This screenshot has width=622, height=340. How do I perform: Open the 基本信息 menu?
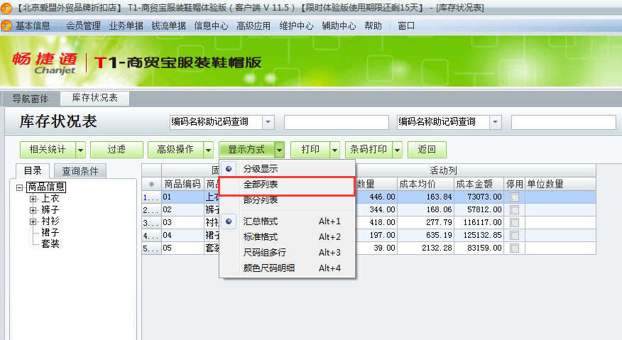[x=33, y=26]
